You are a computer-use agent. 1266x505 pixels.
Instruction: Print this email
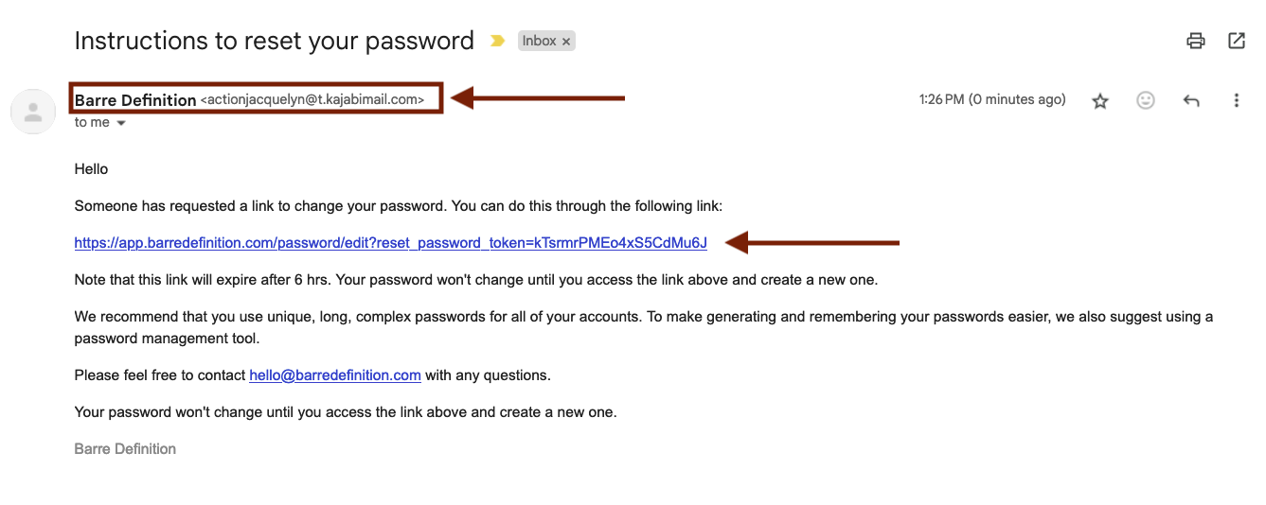(x=1196, y=41)
